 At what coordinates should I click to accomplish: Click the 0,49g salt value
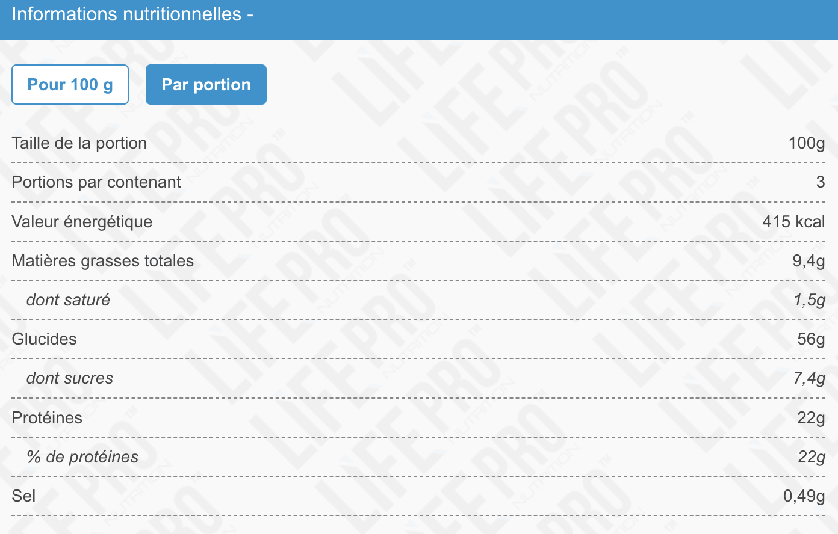click(804, 496)
